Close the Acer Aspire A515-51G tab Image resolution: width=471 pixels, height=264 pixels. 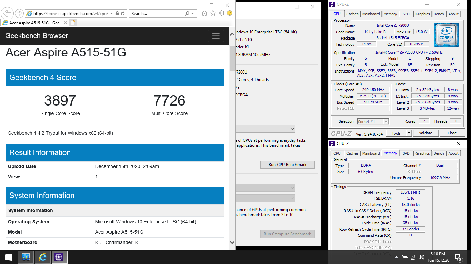(x=66, y=23)
